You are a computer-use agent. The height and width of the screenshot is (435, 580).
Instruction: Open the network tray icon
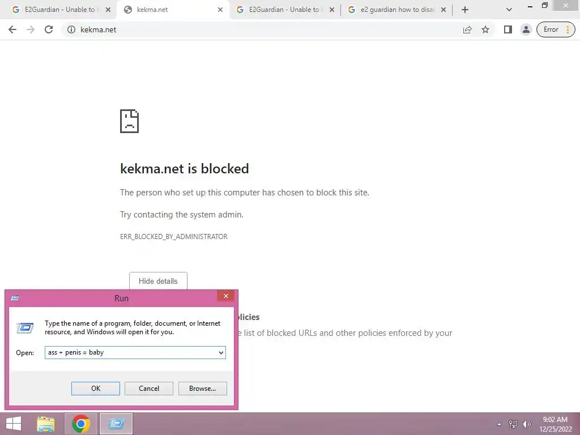coord(513,424)
